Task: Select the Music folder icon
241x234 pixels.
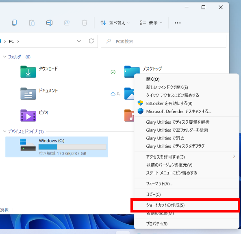Action: click(129, 116)
